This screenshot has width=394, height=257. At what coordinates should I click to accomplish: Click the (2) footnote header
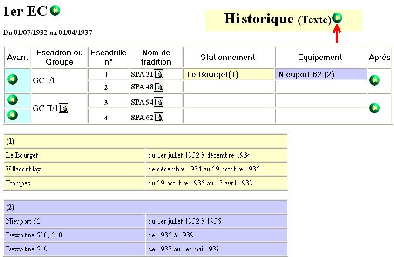coord(145,207)
